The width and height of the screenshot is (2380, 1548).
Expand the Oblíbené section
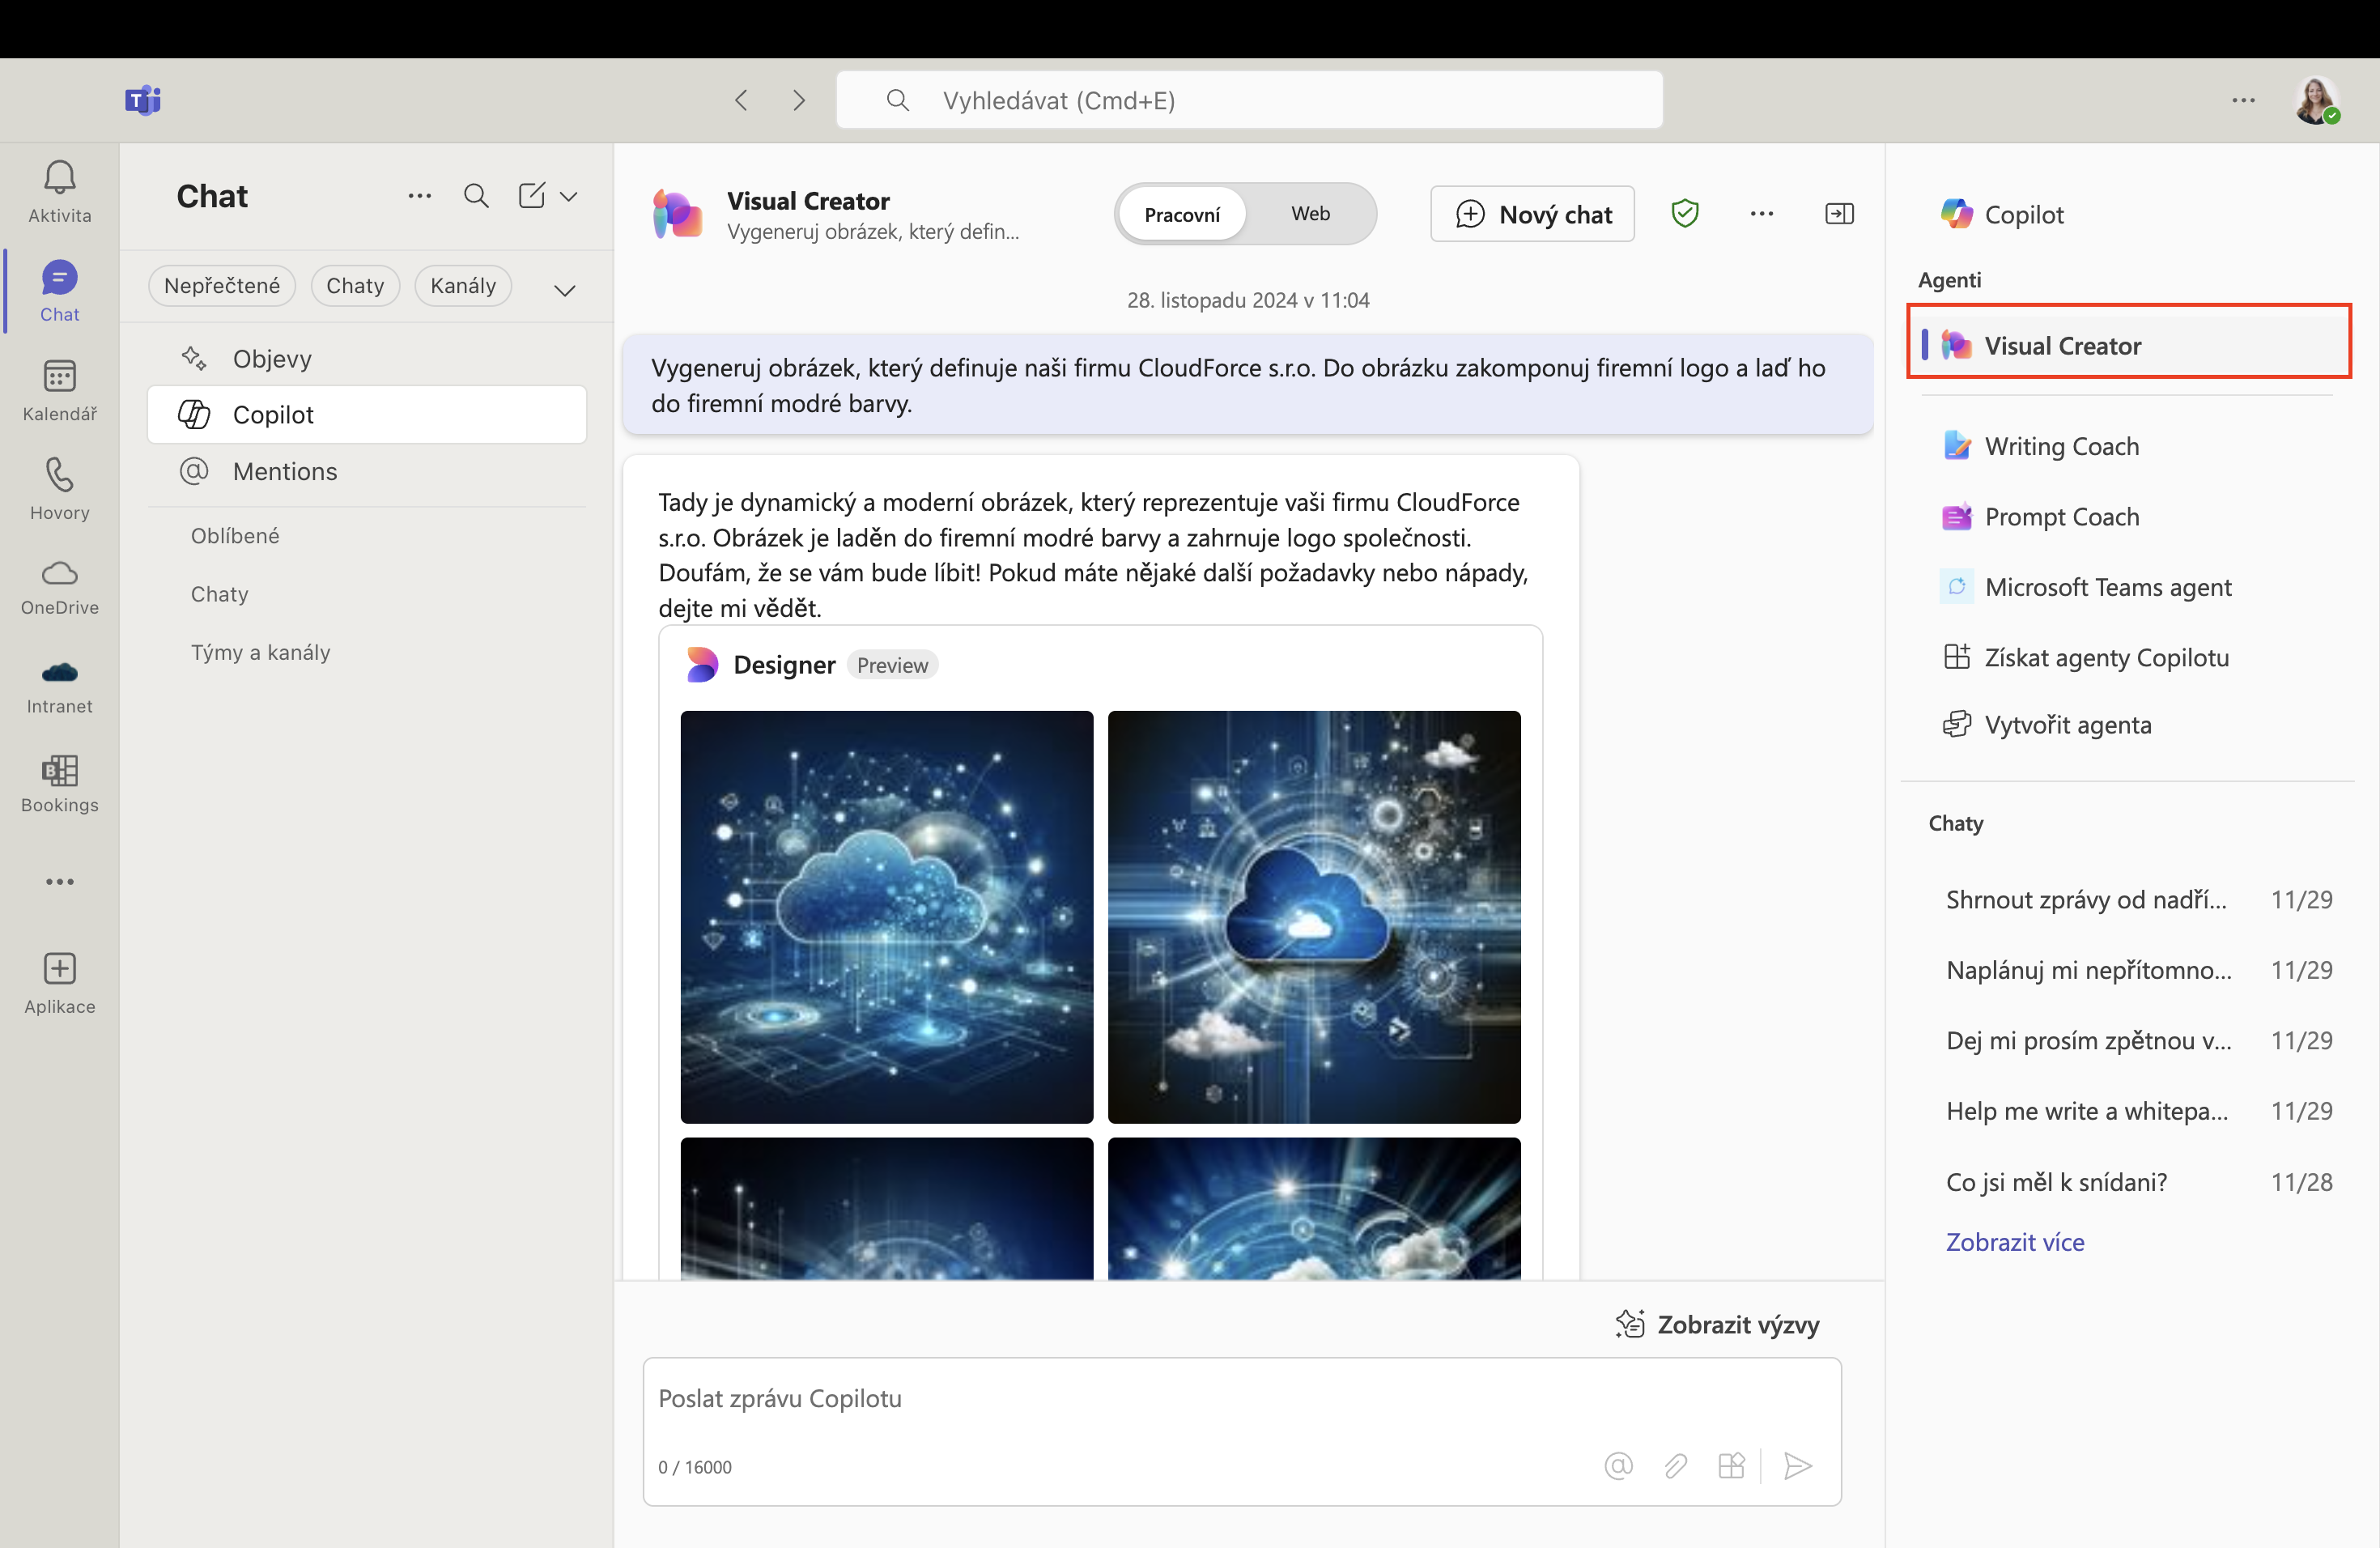point(235,536)
